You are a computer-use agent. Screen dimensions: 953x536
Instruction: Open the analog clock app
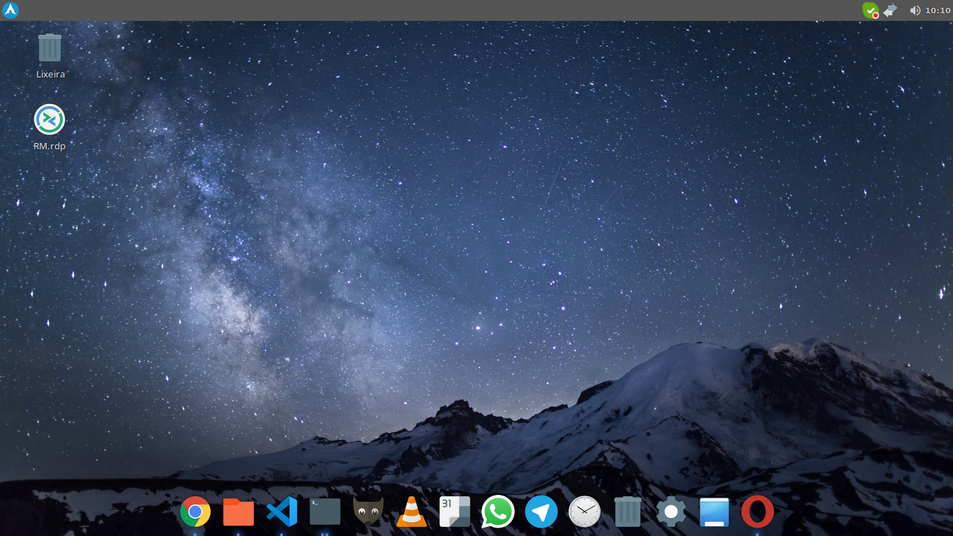tap(585, 512)
